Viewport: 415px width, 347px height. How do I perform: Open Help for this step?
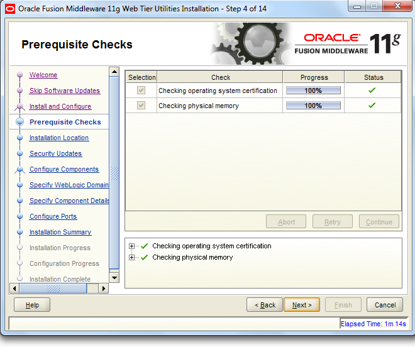[32, 305]
